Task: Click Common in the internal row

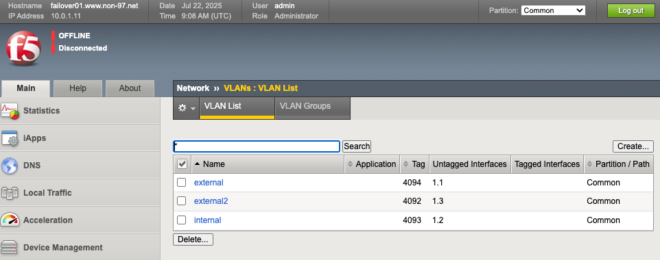Action: (x=603, y=220)
